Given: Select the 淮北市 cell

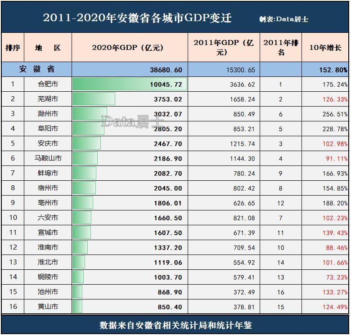Looking at the screenshot, I should point(48,262).
